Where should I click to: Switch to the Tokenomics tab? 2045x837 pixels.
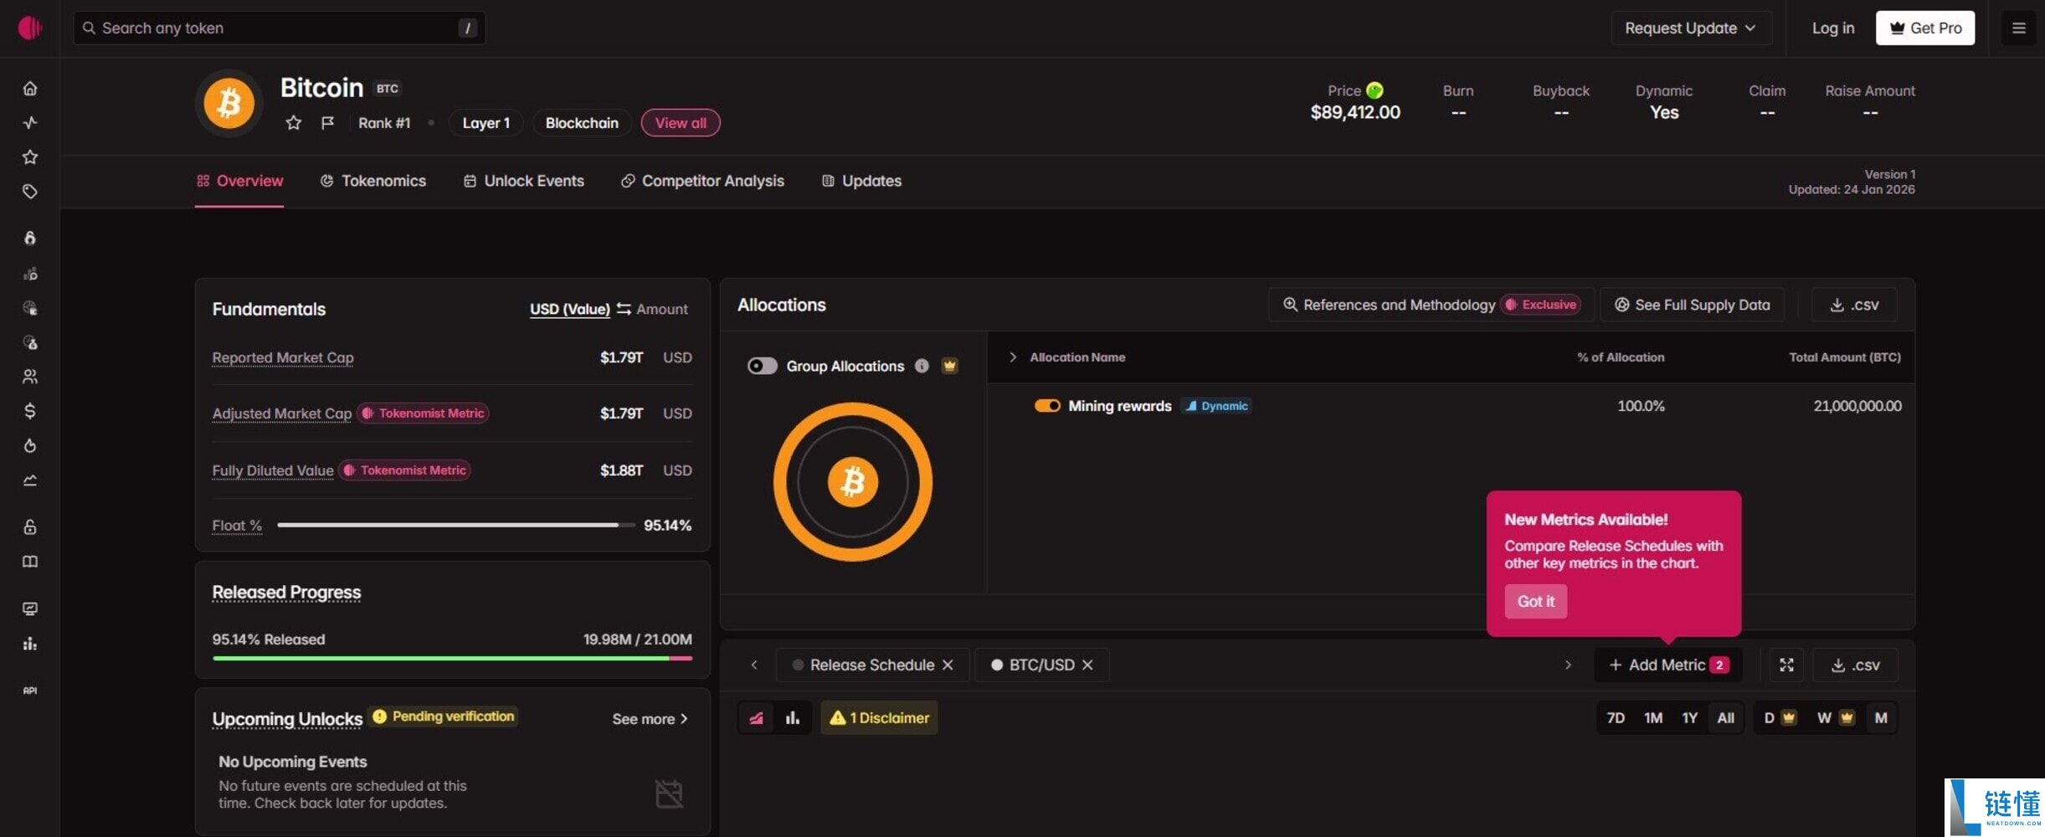pos(373,181)
